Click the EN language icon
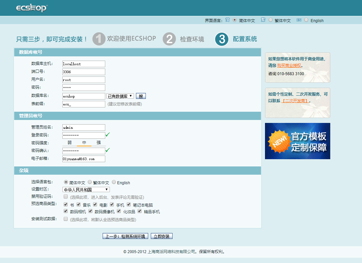The width and height of the screenshot is (362, 263). 299,20
